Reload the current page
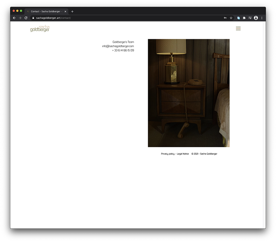Viewport: 276px width, 242px height. click(26, 18)
